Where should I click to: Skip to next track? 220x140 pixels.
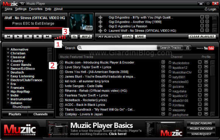48,37
